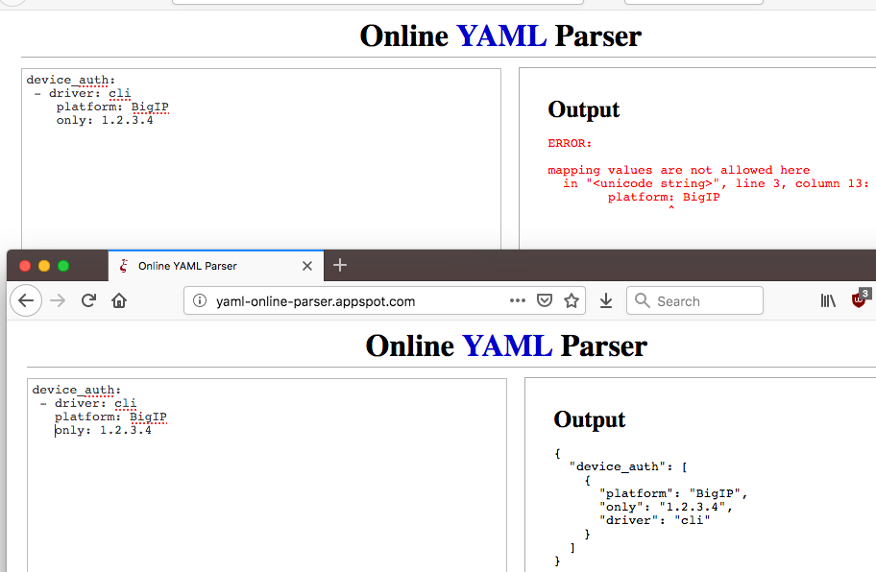
Task: Open the page actions ellipsis menu
Action: pyautogui.click(x=518, y=300)
